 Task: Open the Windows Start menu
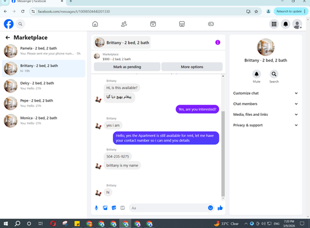click(x=6, y=224)
